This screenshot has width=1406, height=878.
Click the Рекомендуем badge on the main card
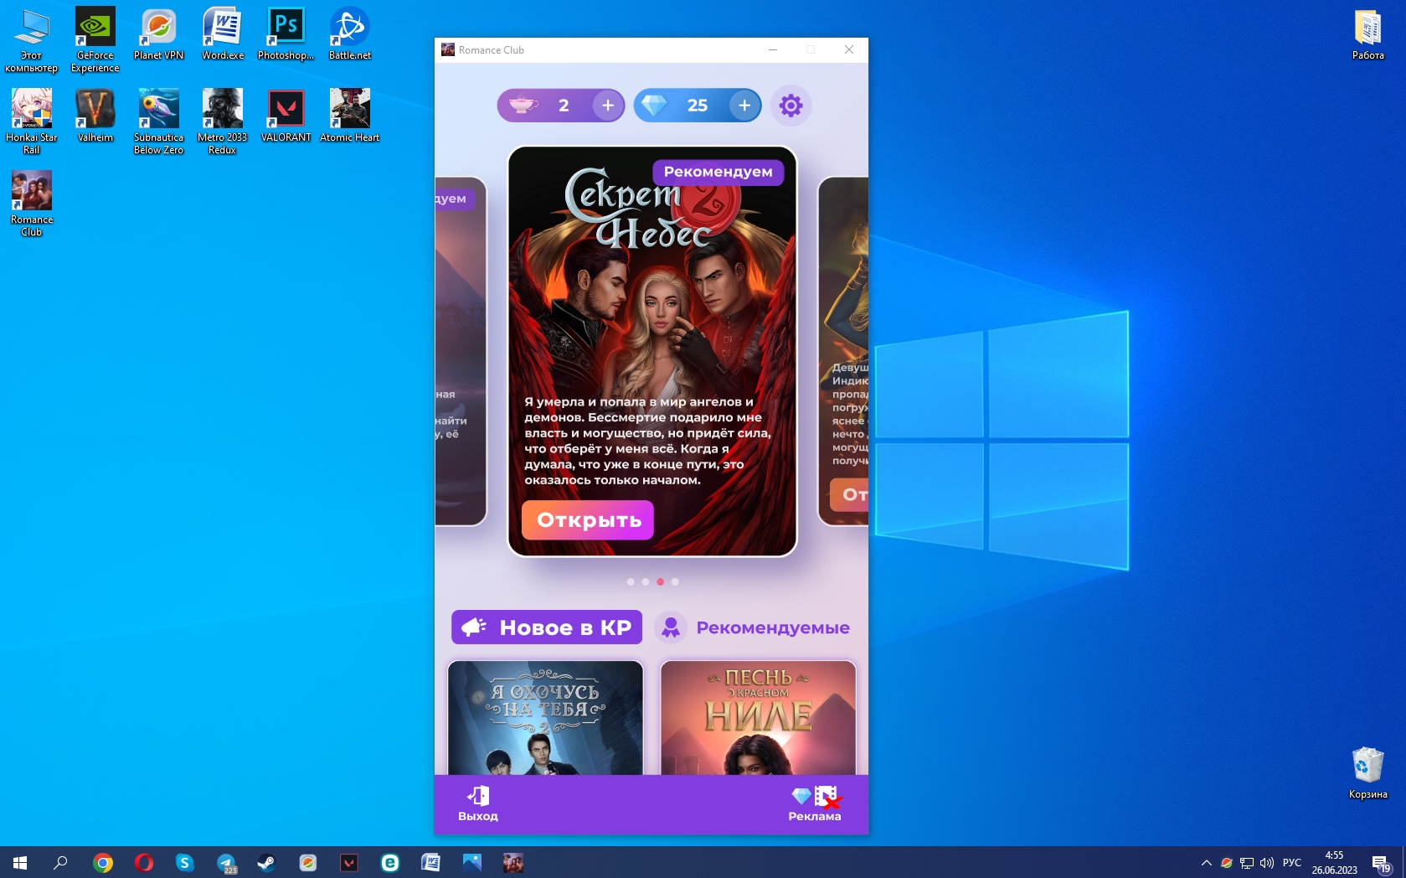tap(718, 172)
